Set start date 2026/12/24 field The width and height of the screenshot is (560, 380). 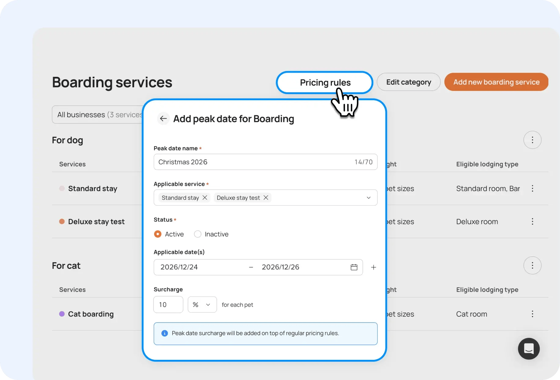179,267
